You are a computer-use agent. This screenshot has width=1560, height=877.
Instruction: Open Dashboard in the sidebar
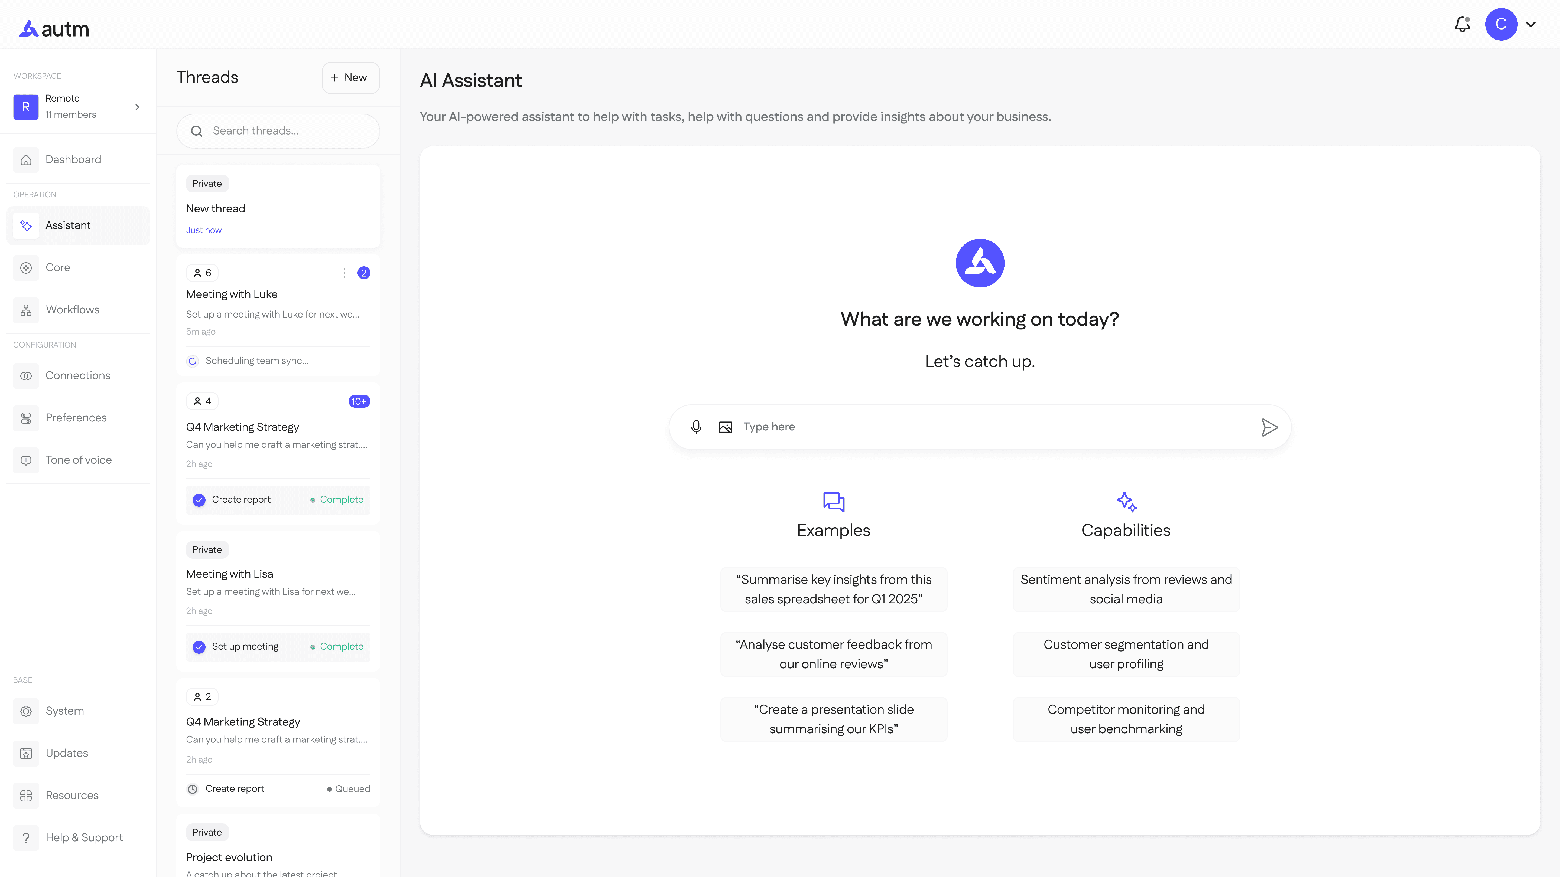point(78,159)
